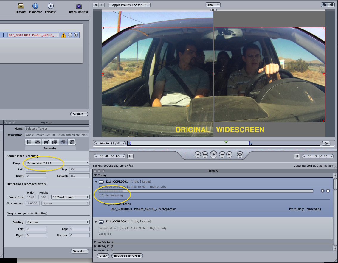Click the Save As button

(80, 251)
